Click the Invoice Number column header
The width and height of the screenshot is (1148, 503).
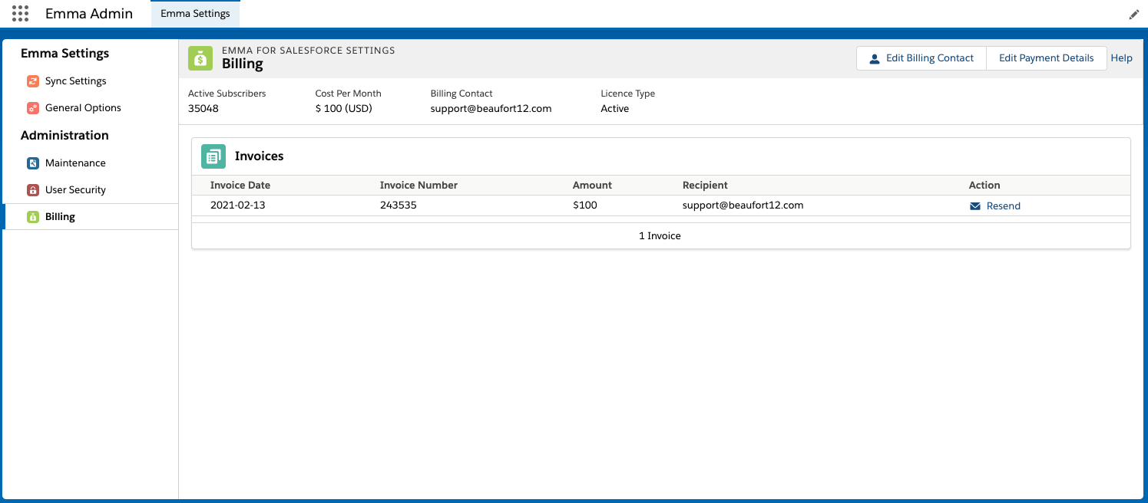(419, 186)
